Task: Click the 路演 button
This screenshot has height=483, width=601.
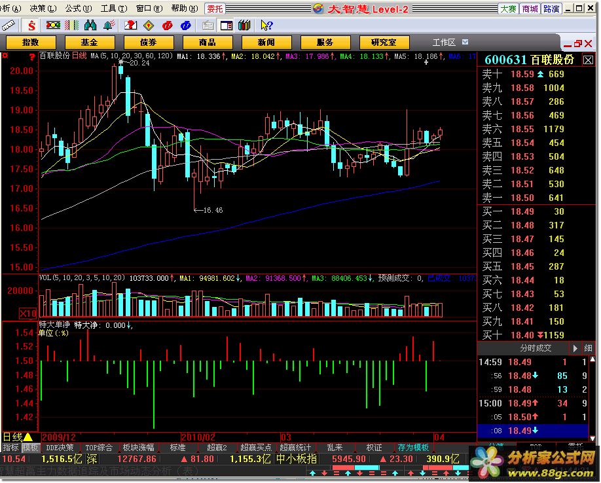Action: [x=551, y=9]
